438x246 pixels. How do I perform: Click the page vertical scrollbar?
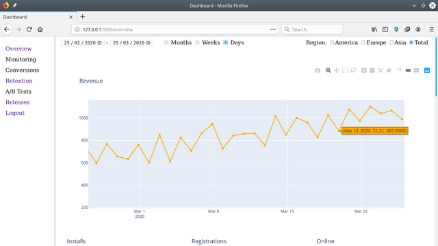tap(436, 67)
